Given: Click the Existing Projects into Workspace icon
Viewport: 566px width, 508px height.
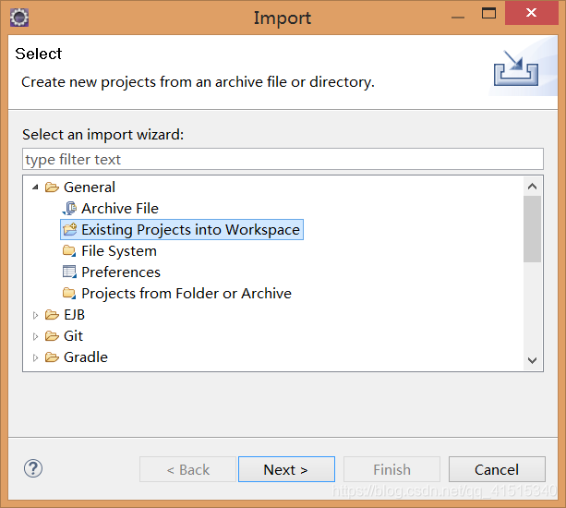Looking at the screenshot, I should (x=69, y=229).
